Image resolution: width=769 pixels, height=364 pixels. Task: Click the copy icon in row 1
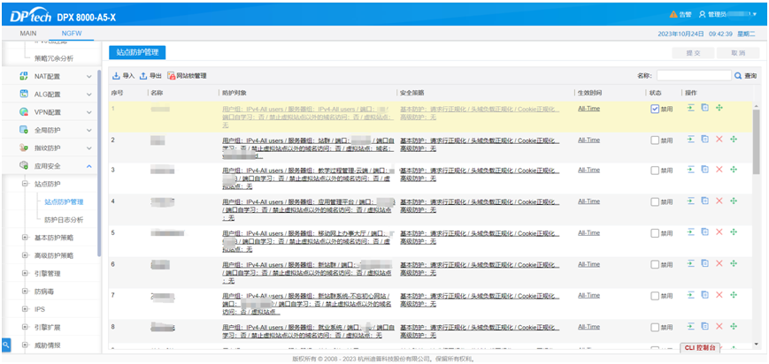coord(704,108)
